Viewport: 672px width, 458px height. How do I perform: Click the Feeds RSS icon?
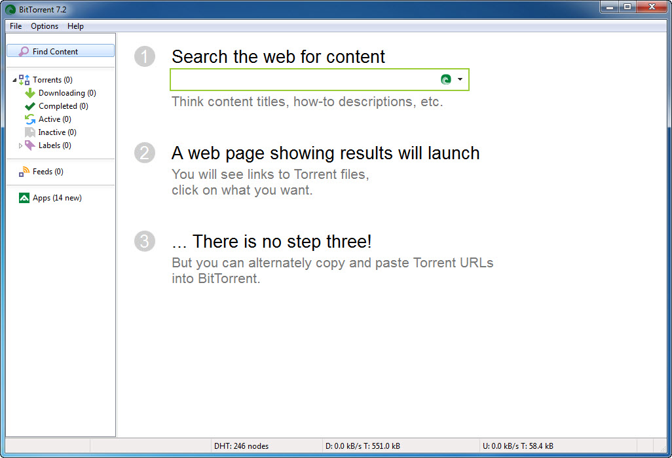point(25,172)
